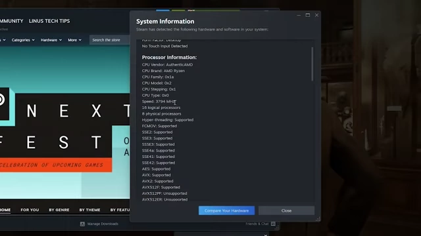Click the 'AVX2: Supported' line

pos(157,182)
